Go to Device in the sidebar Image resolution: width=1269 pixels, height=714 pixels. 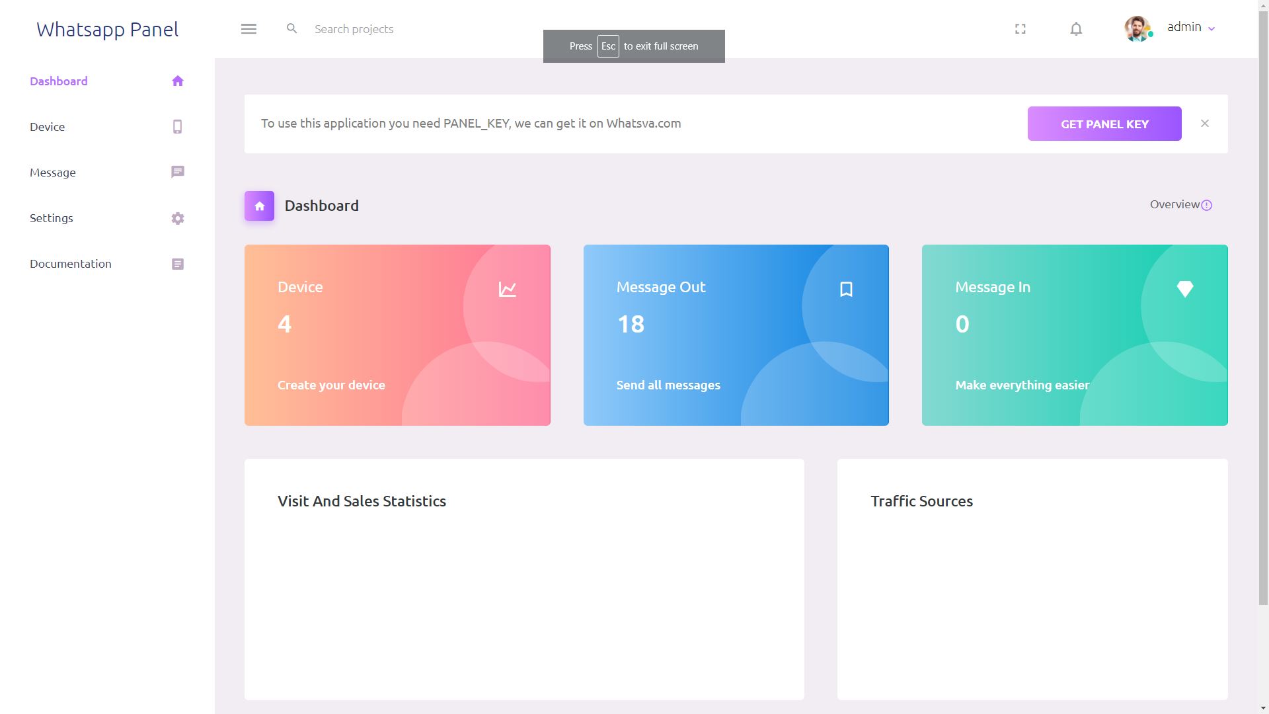click(48, 127)
